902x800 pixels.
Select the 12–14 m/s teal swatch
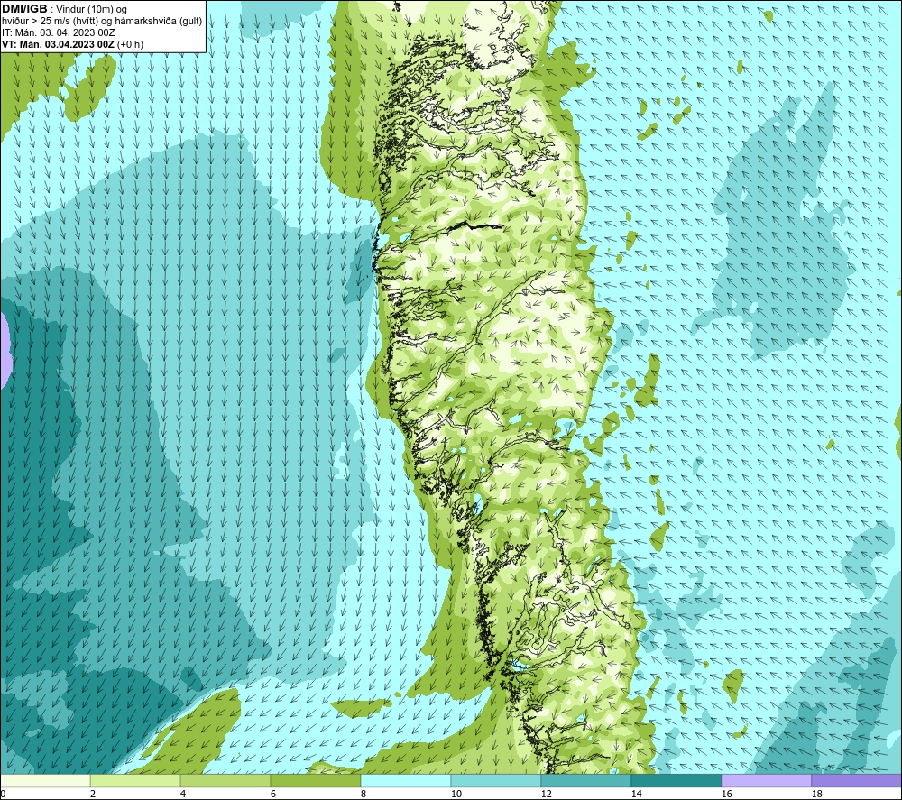585,780
